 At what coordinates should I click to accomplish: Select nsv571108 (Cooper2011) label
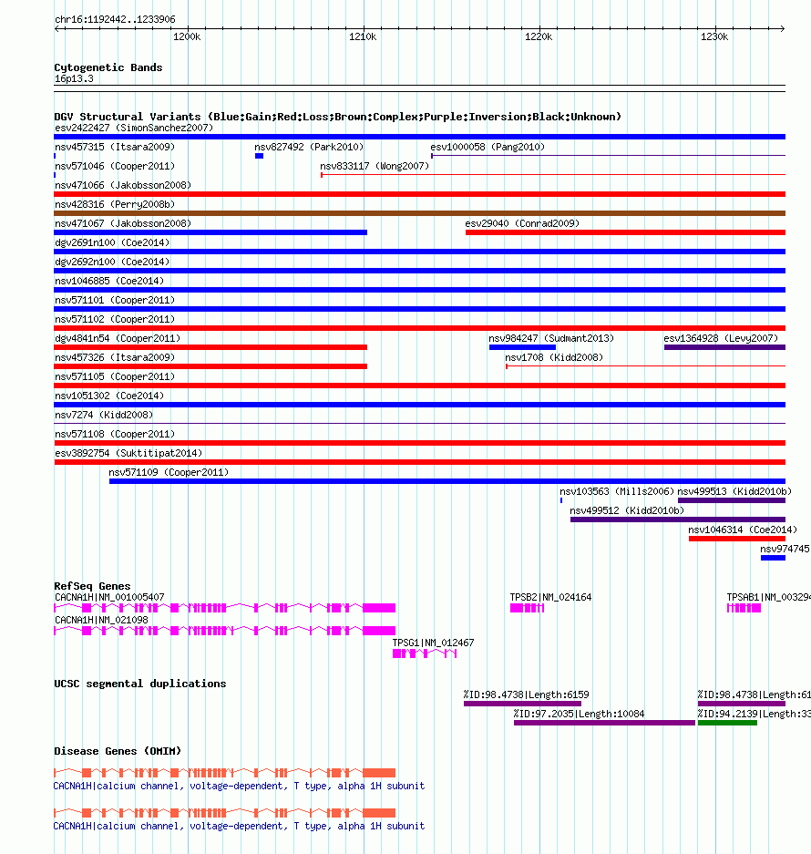pos(115,434)
